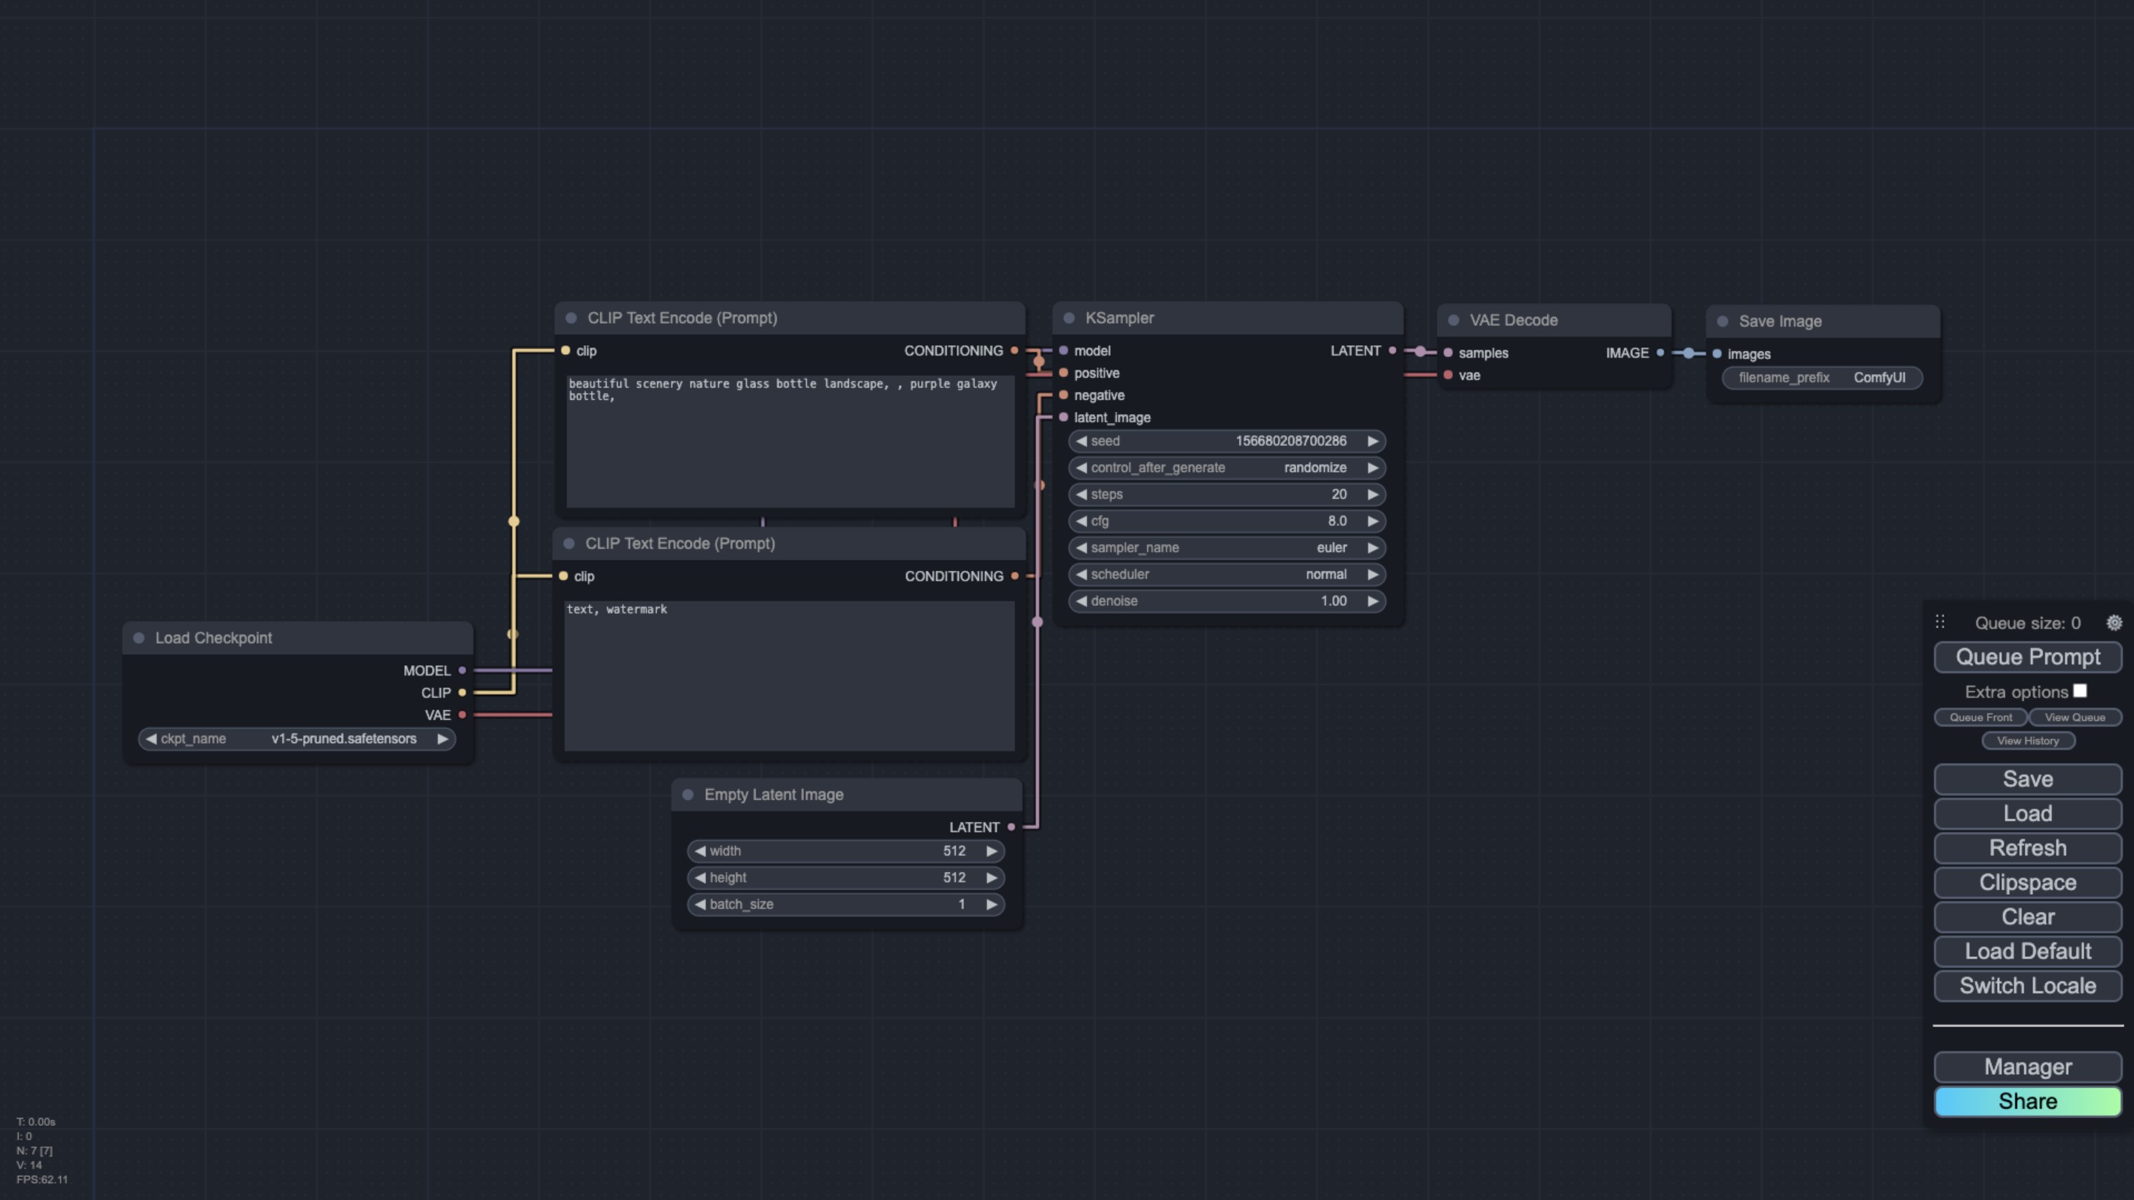Click the Load Checkpoint node icon

(x=138, y=637)
